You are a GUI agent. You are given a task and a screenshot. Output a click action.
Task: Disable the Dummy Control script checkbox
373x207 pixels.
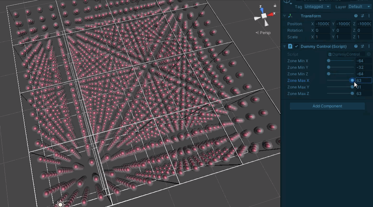point(296,46)
